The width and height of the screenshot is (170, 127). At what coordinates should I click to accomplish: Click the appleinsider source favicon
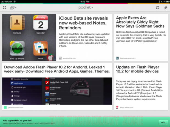coord(60,58)
